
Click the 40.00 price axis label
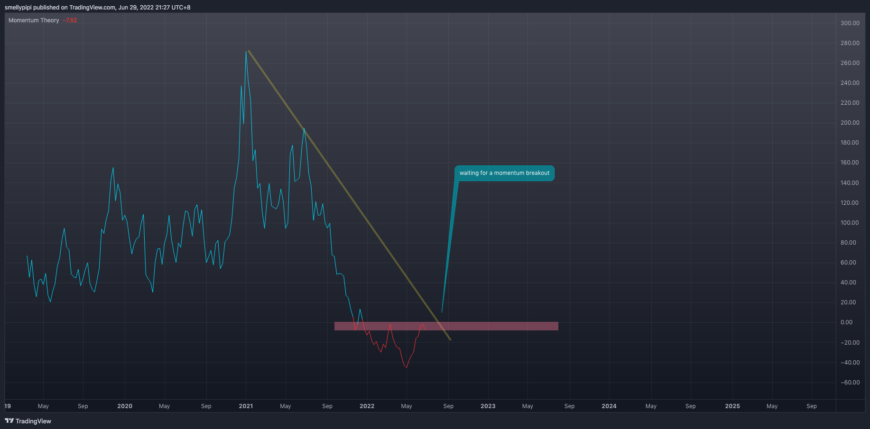coord(849,282)
